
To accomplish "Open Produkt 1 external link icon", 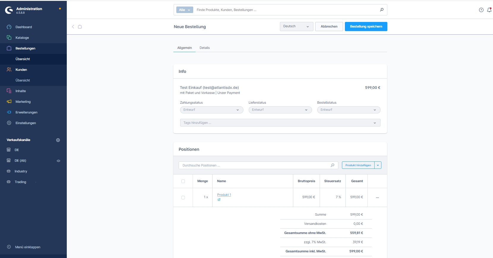I will 219,200.
